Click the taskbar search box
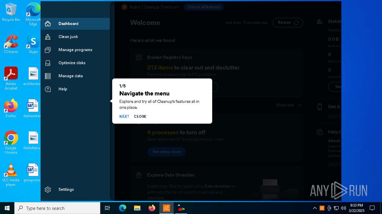 tap(57, 208)
